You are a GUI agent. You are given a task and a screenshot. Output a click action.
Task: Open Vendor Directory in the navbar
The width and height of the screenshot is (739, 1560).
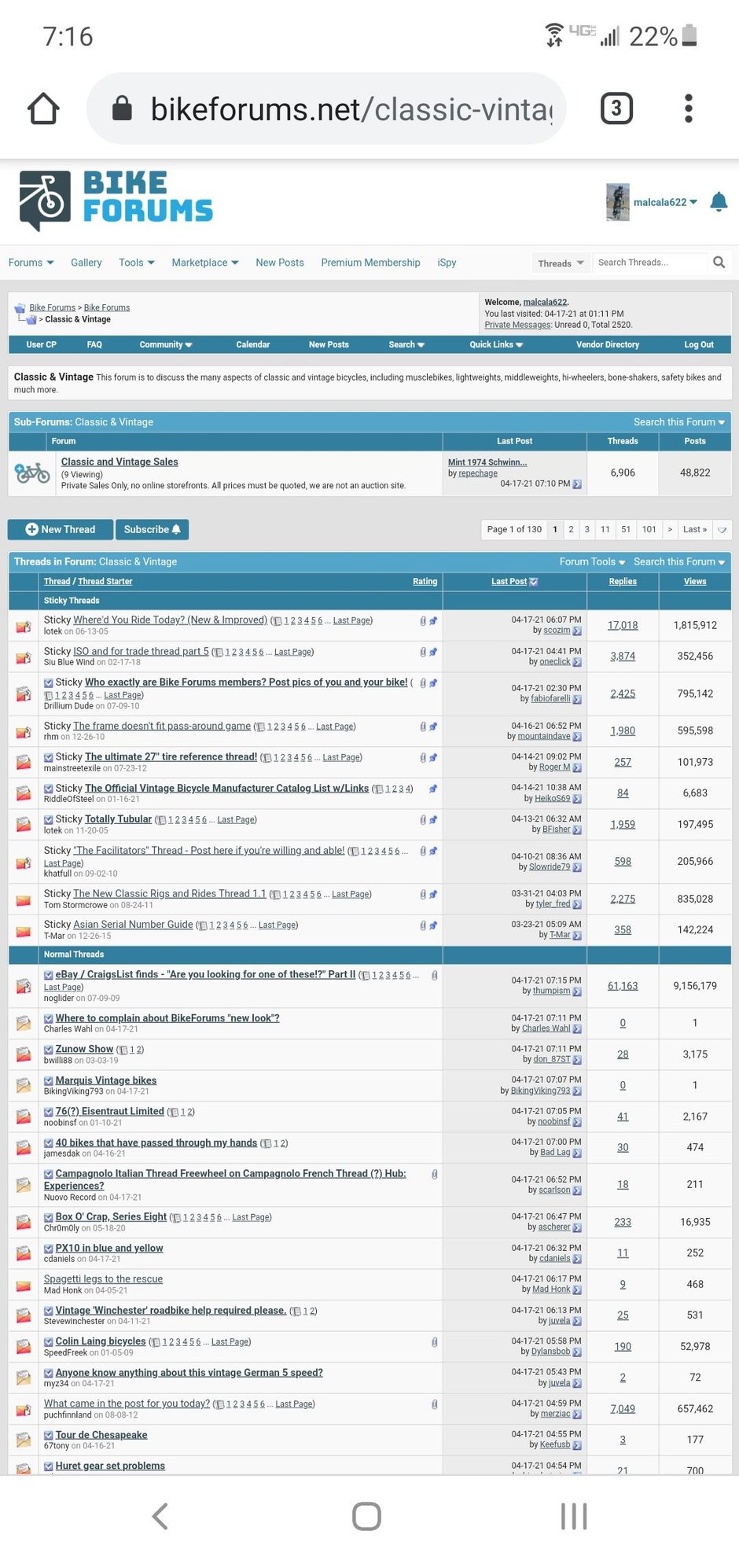click(x=608, y=344)
